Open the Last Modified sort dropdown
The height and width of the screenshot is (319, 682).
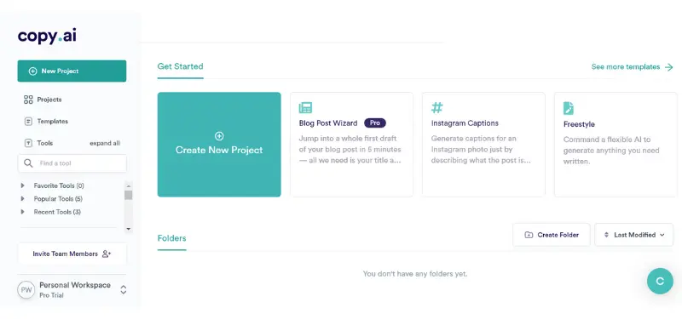click(x=633, y=235)
